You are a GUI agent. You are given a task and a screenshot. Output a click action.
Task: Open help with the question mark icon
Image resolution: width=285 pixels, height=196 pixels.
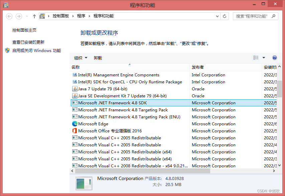click(274, 58)
